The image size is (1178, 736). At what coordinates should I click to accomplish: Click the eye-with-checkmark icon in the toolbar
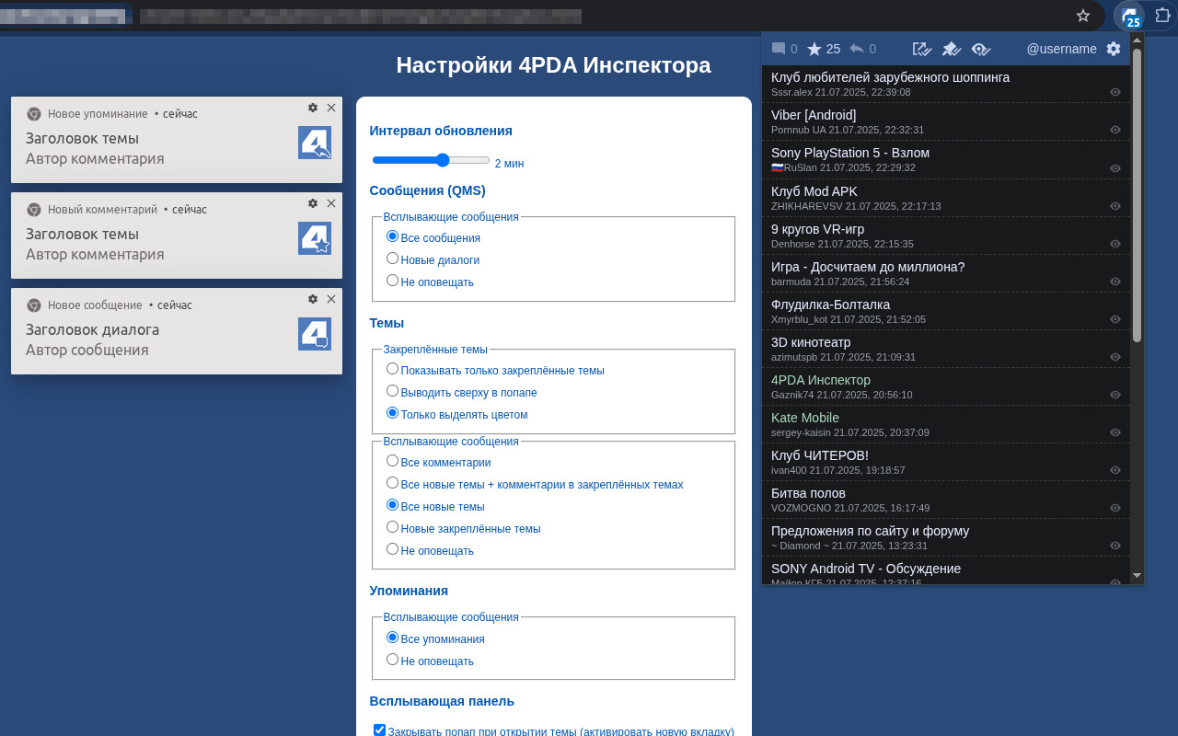[983, 48]
